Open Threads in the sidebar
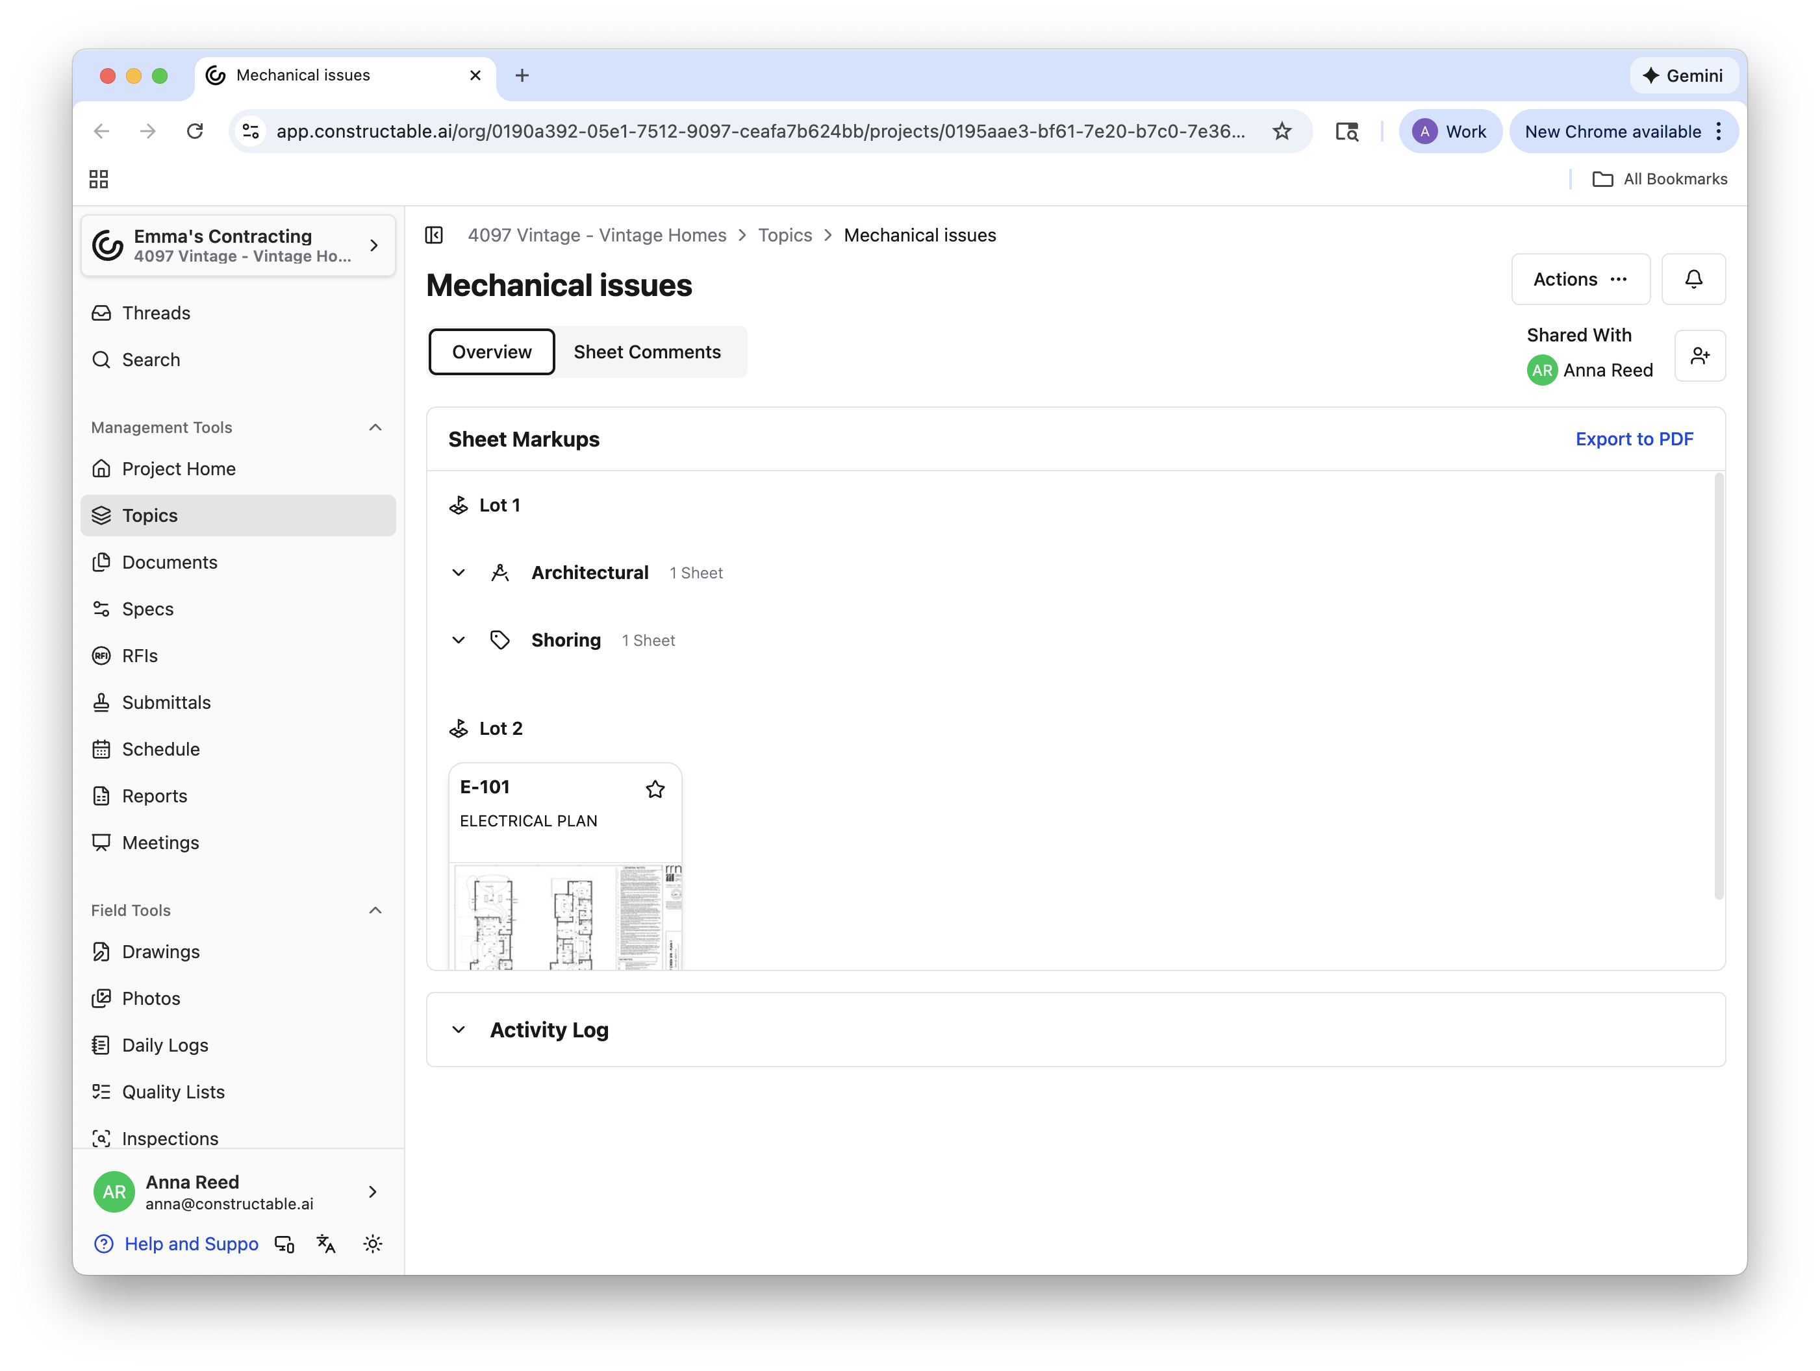The height and width of the screenshot is (1371, 1820). click(238, 314)
